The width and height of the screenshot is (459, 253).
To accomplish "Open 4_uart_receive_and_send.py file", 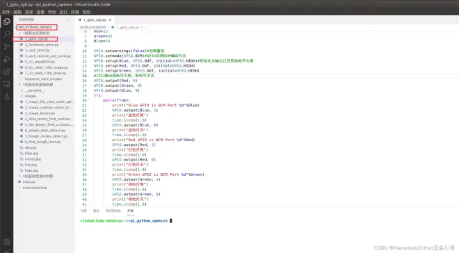I will point(47,56).
